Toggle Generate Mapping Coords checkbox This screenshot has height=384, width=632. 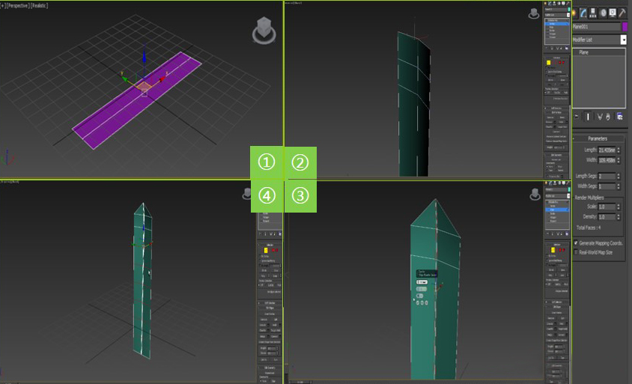[576, 243]
